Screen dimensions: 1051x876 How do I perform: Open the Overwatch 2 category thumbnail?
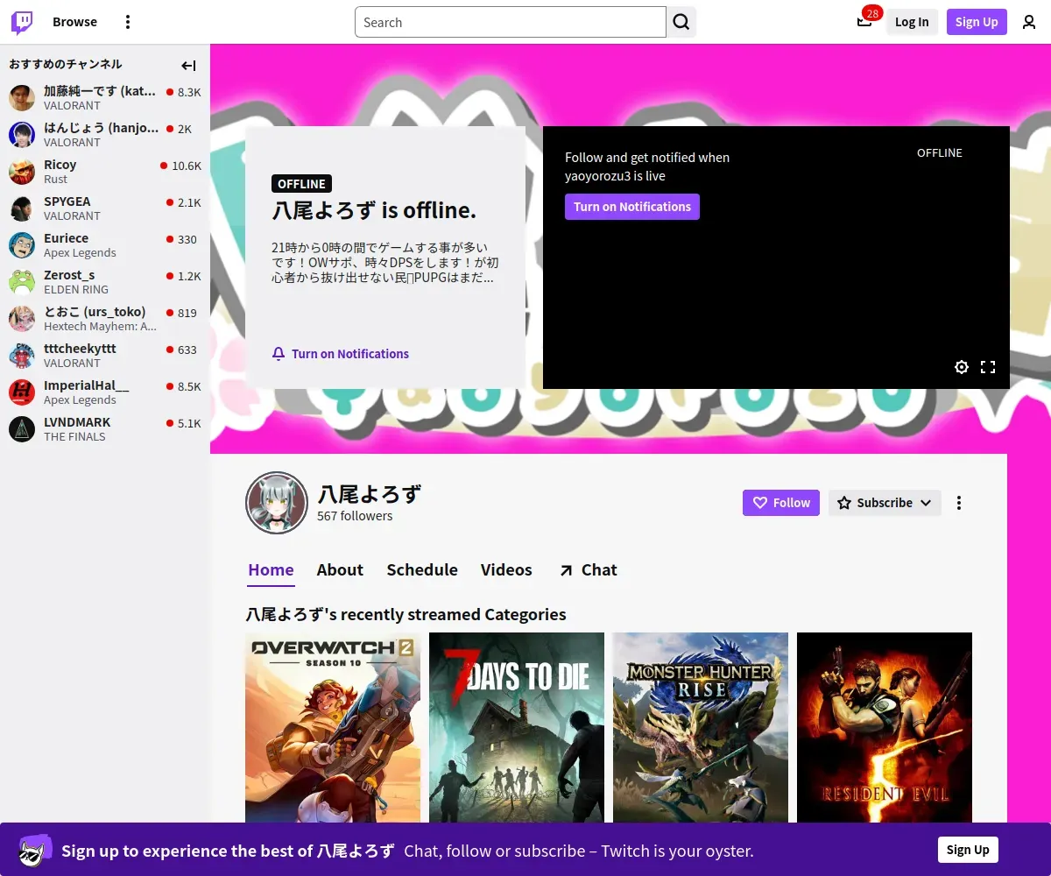(x=333, y=728)
